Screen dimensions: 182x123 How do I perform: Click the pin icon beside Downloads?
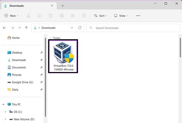(42, 60)
